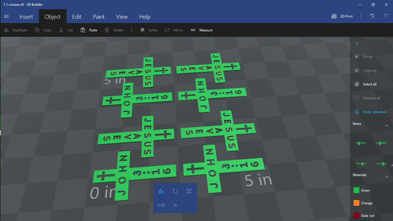The height and width of the screenshot is (221, 393).
Task: Select the top-right item thumbnail
Action: [381, 143]
